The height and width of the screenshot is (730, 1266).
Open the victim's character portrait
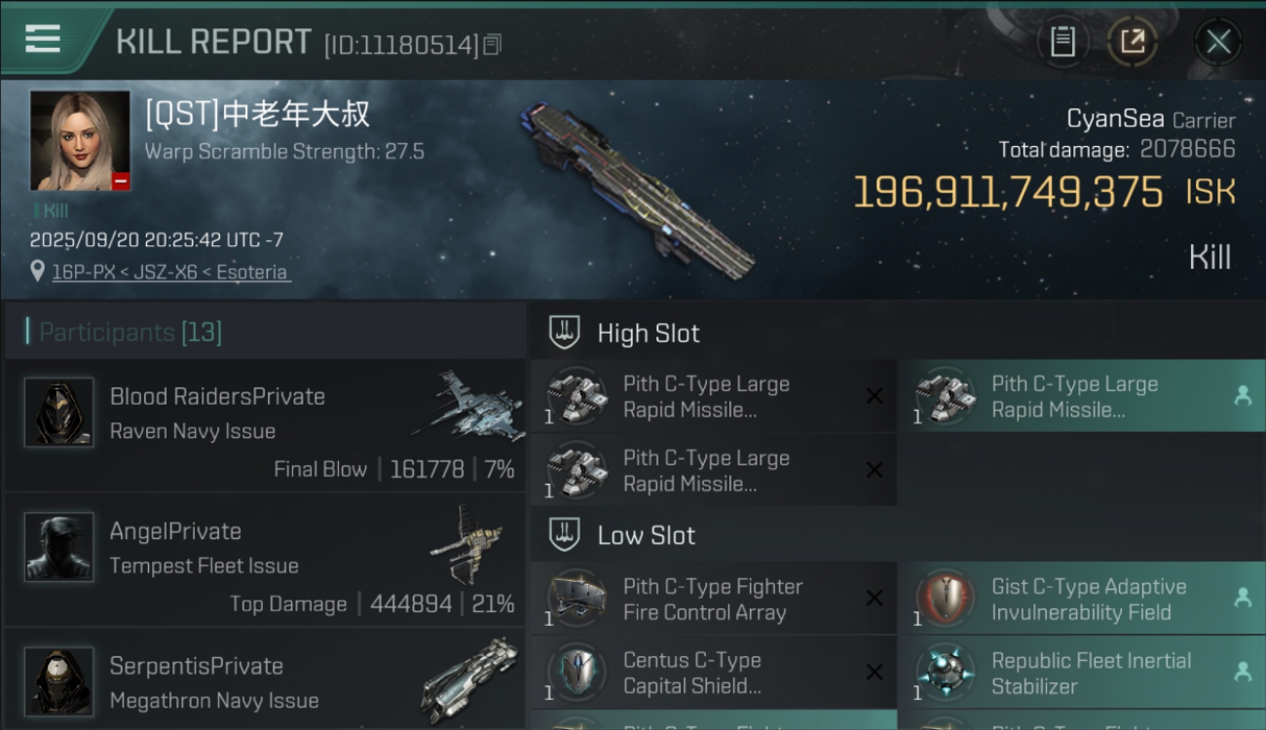pos(80,141)
